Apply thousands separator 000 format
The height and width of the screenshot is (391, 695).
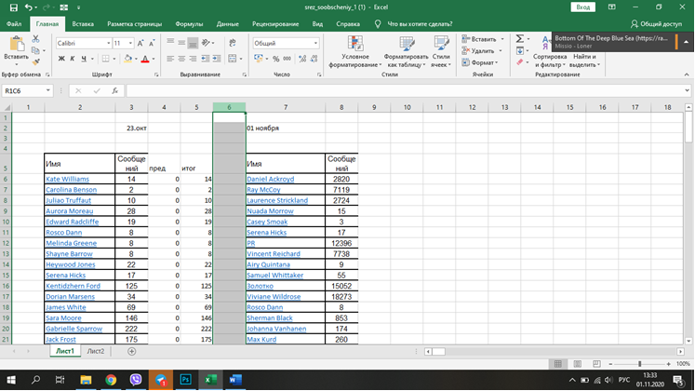click(x=287, y=59)
